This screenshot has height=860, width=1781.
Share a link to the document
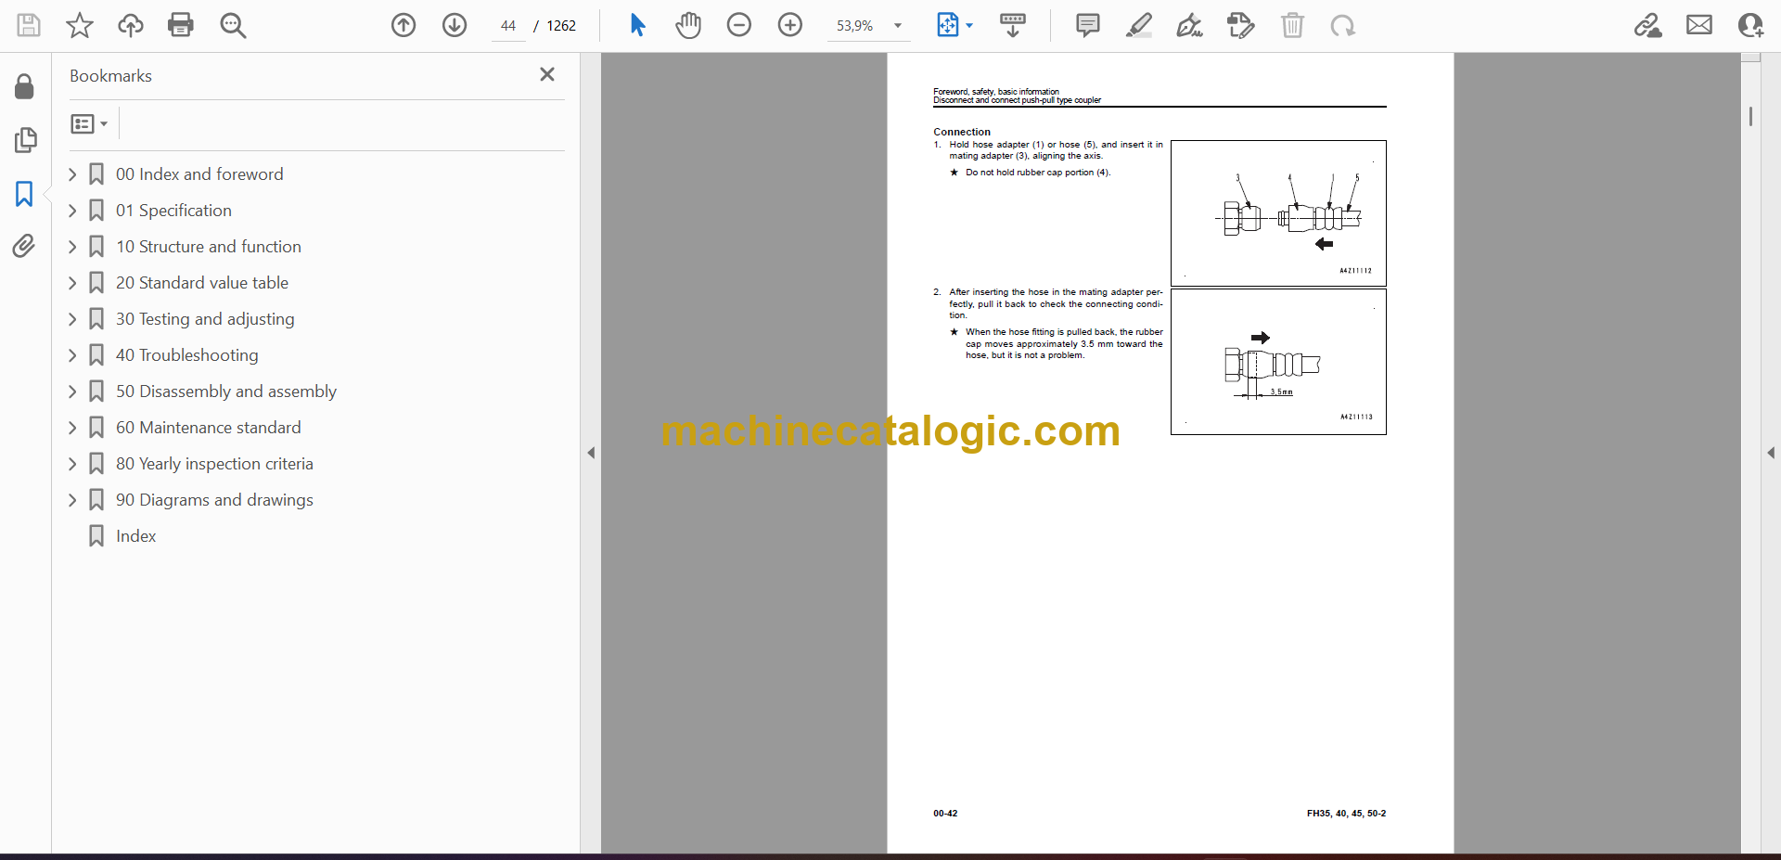tap(1648, 25)
